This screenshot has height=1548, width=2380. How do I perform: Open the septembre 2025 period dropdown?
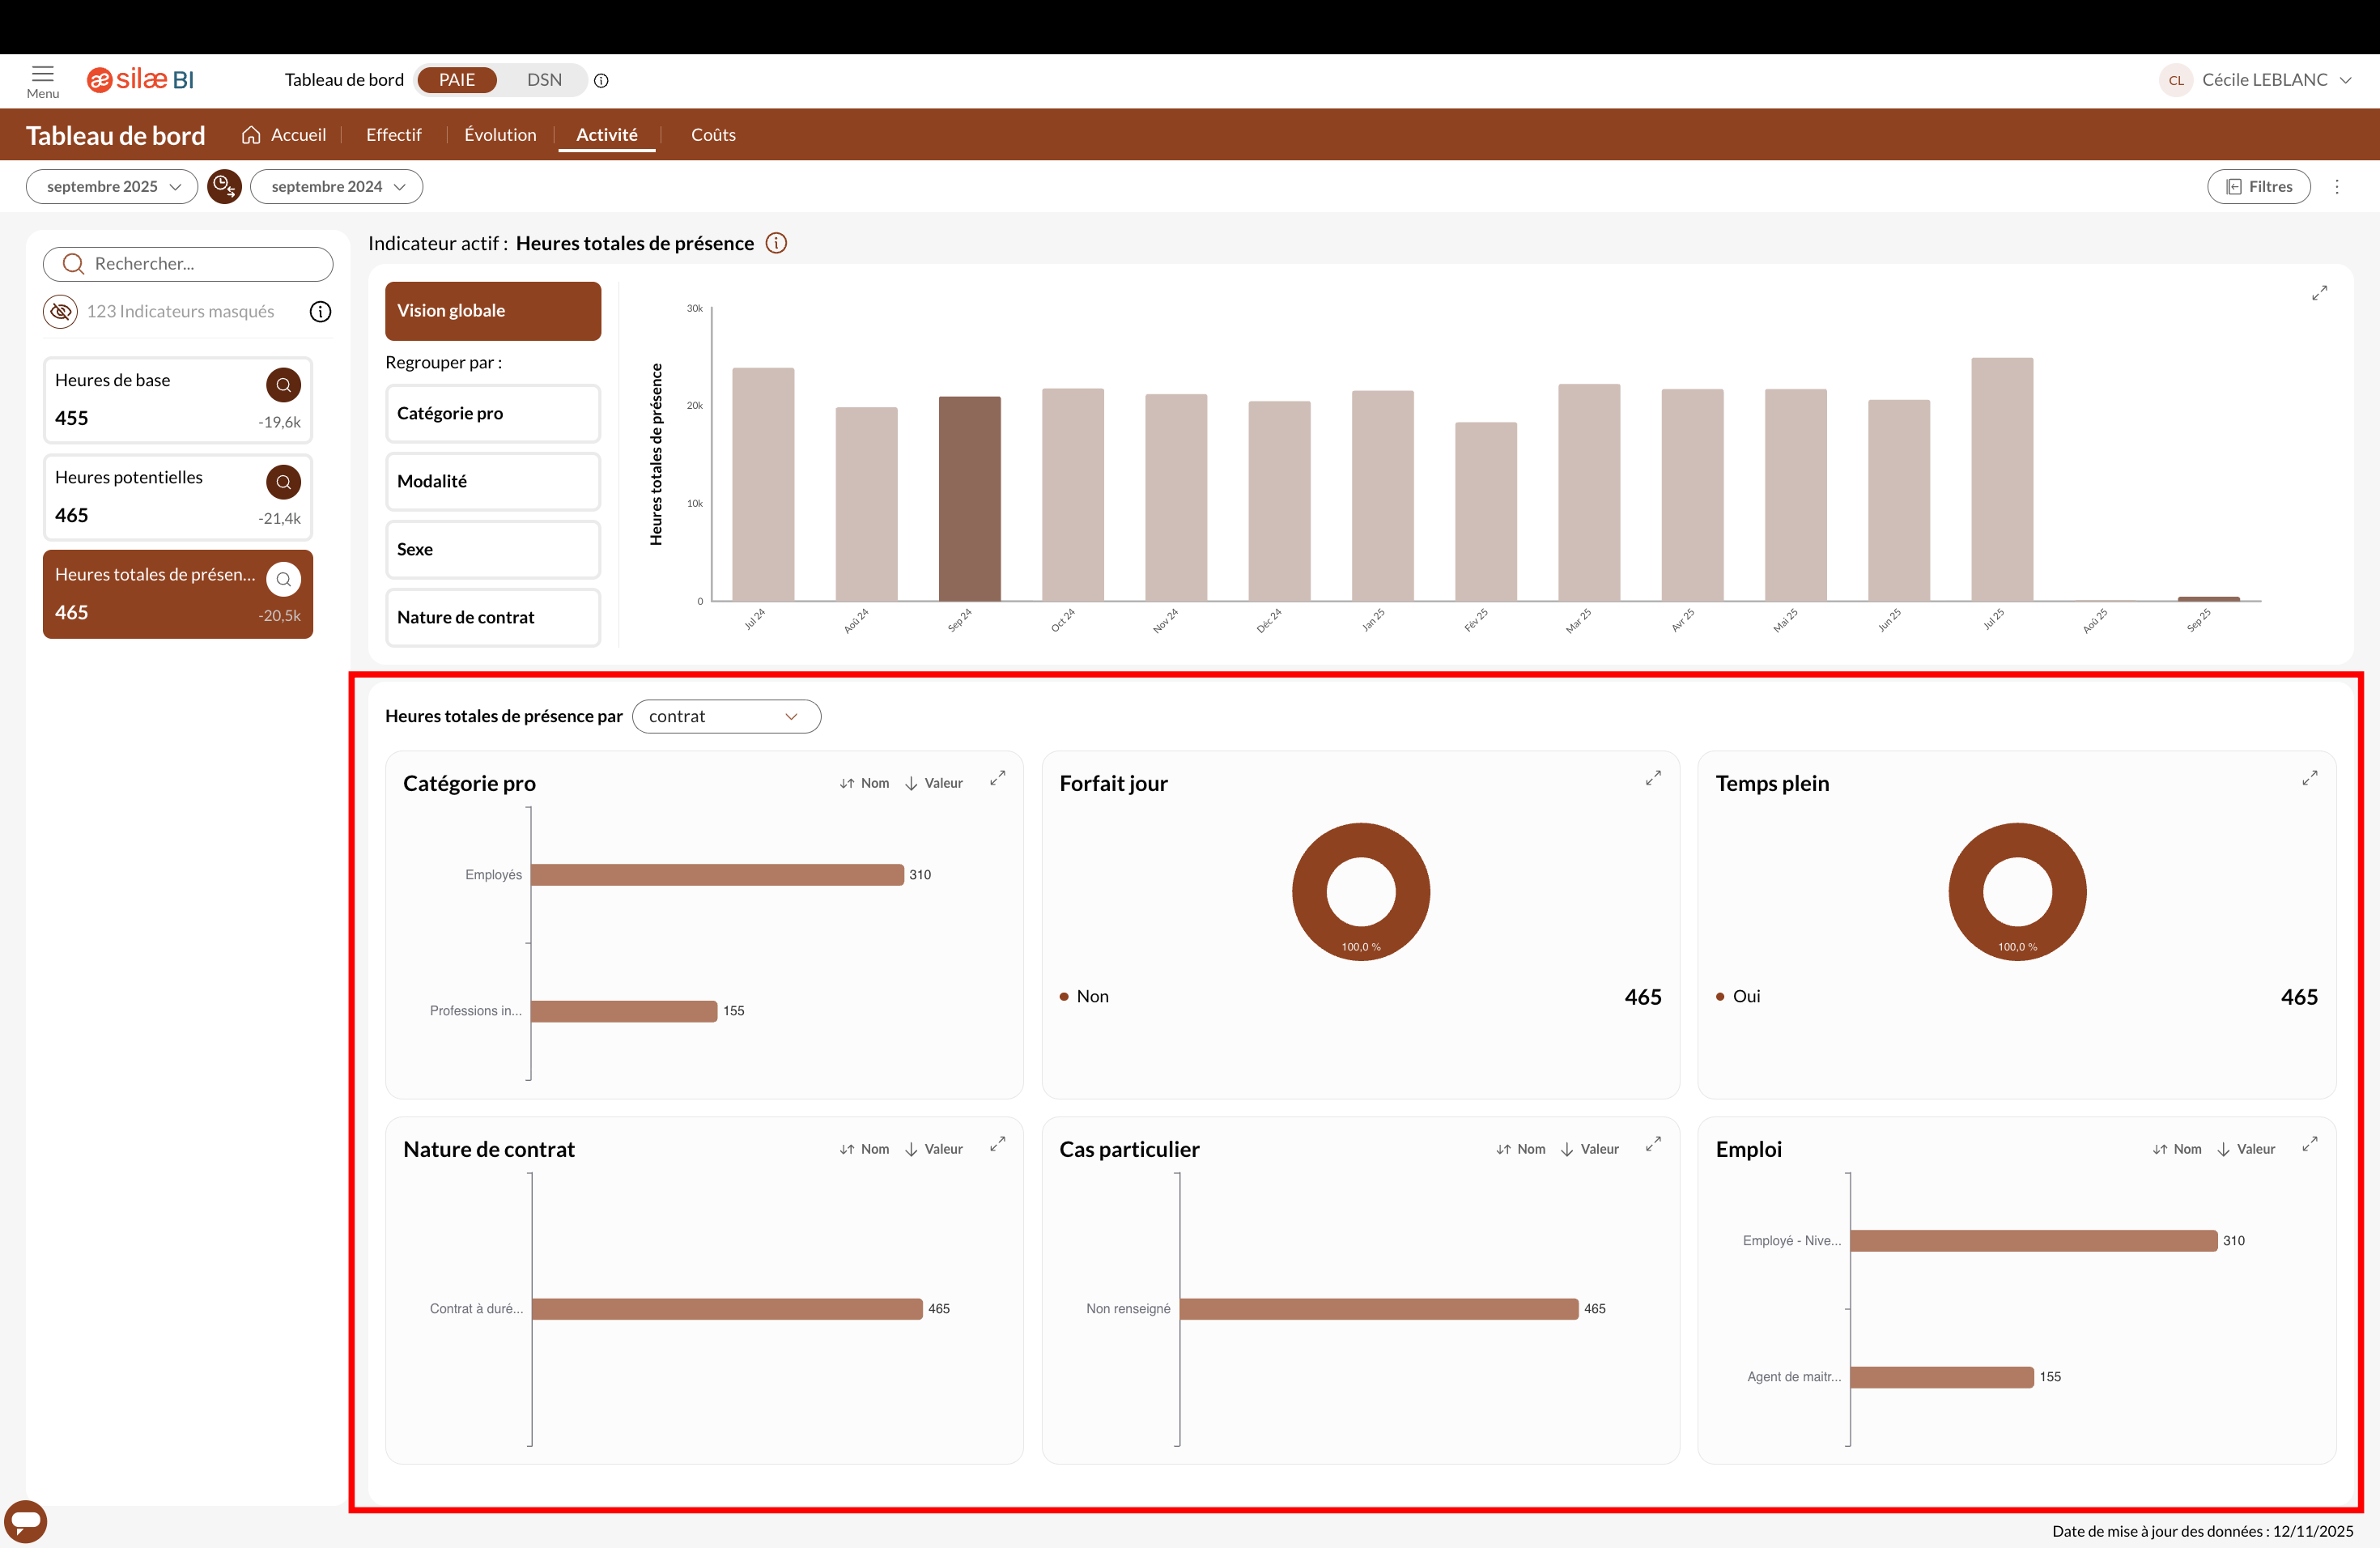pos(112,186)
